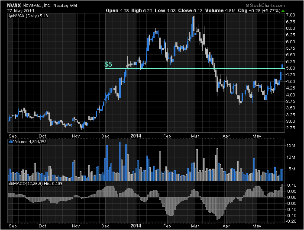Click the 6.50 price axis label
The width and height of the screenshot is (304, 230).
click(x=291, y=29)
